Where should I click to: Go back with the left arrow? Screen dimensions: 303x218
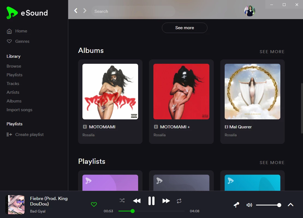tap(76, 11)
